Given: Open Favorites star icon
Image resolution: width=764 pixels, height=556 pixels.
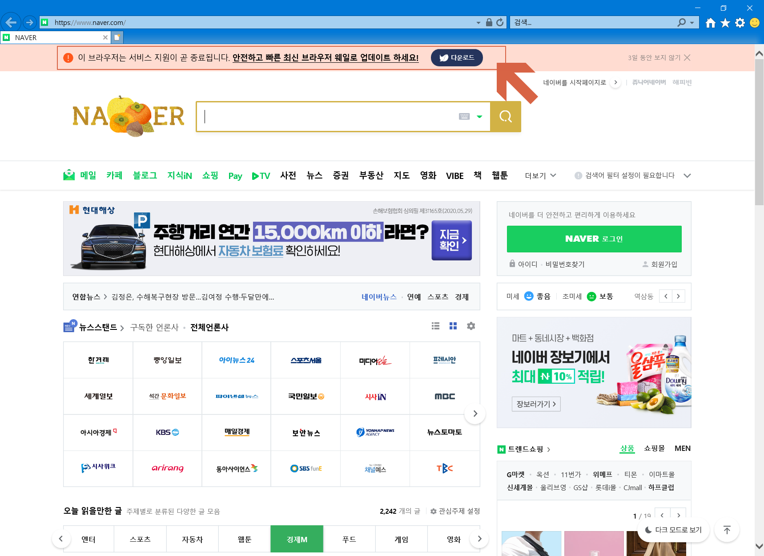Looking at the screenshot, I should click(725, 23).
